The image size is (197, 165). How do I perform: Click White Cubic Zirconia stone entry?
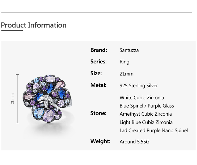[142, 98]
